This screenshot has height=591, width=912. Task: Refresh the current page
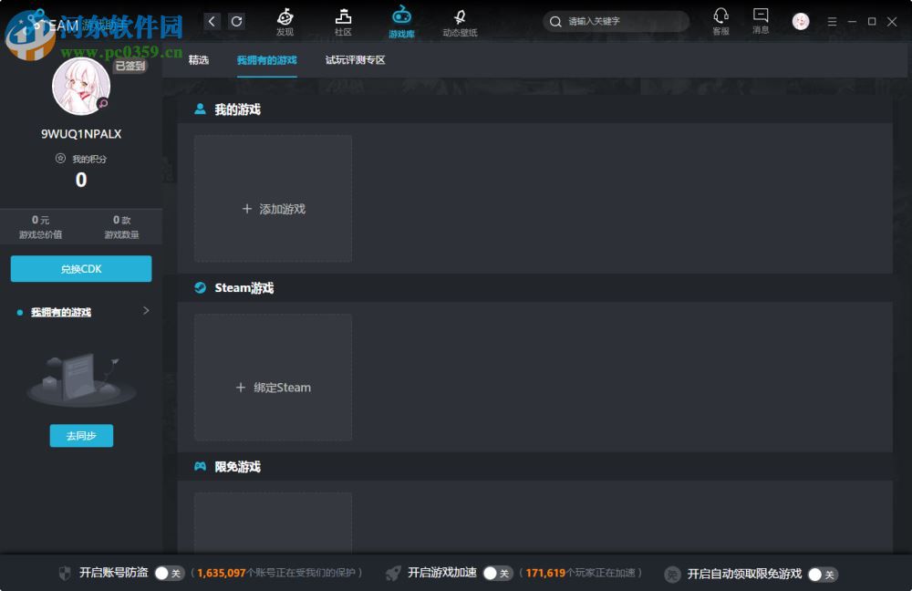click(x=236, y=20)
